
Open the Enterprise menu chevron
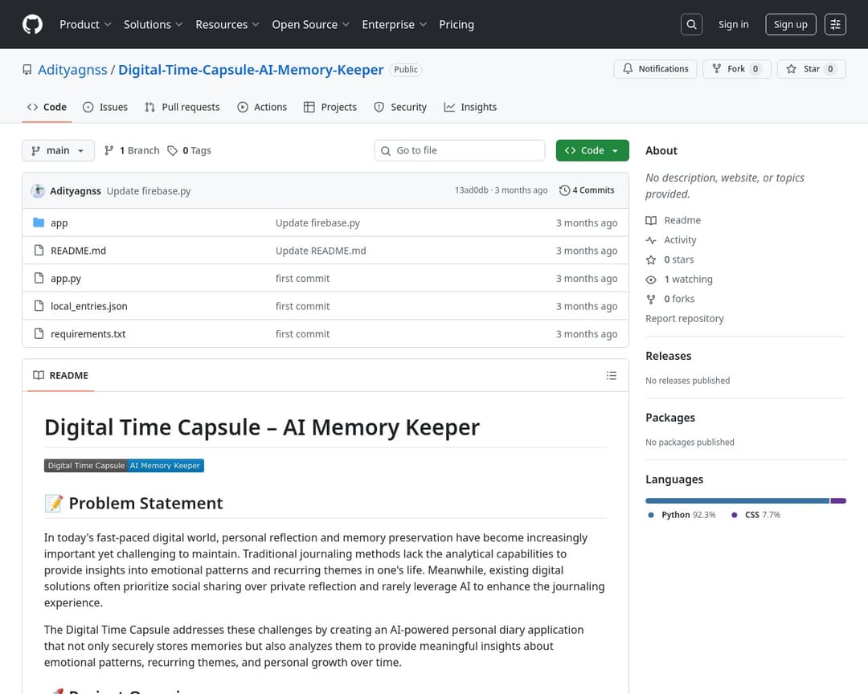point(424,25)
